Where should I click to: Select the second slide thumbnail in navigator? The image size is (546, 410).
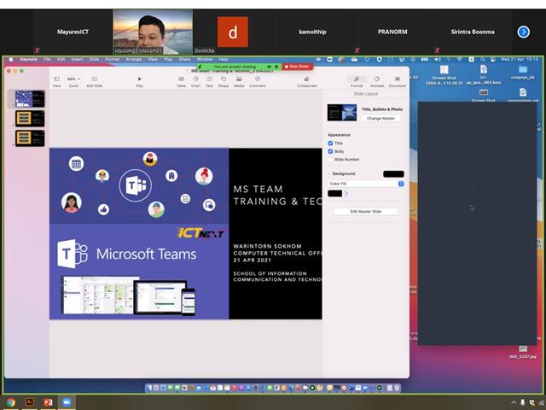(x=30, y=119)
